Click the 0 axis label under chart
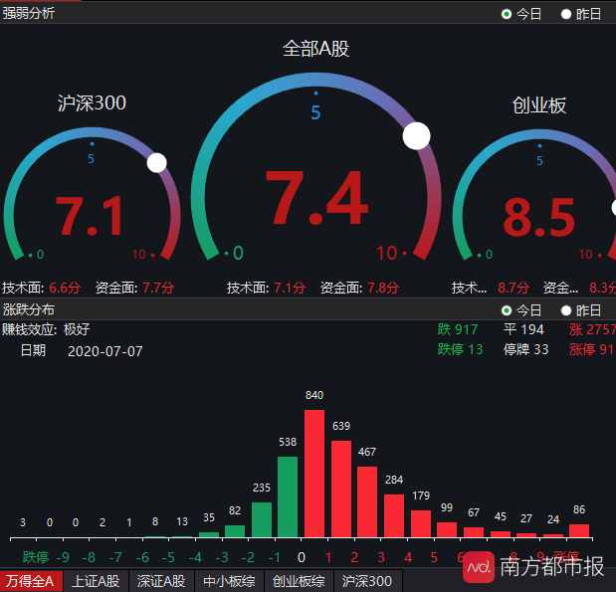The image size is (616, 592). pos(302,557)
